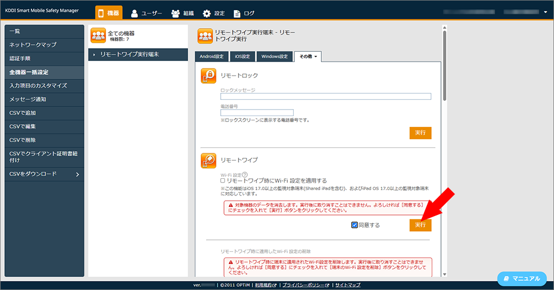
Task: Select CSVでクライアント証明書紐付け in sidebar
Action: [44, 157]
